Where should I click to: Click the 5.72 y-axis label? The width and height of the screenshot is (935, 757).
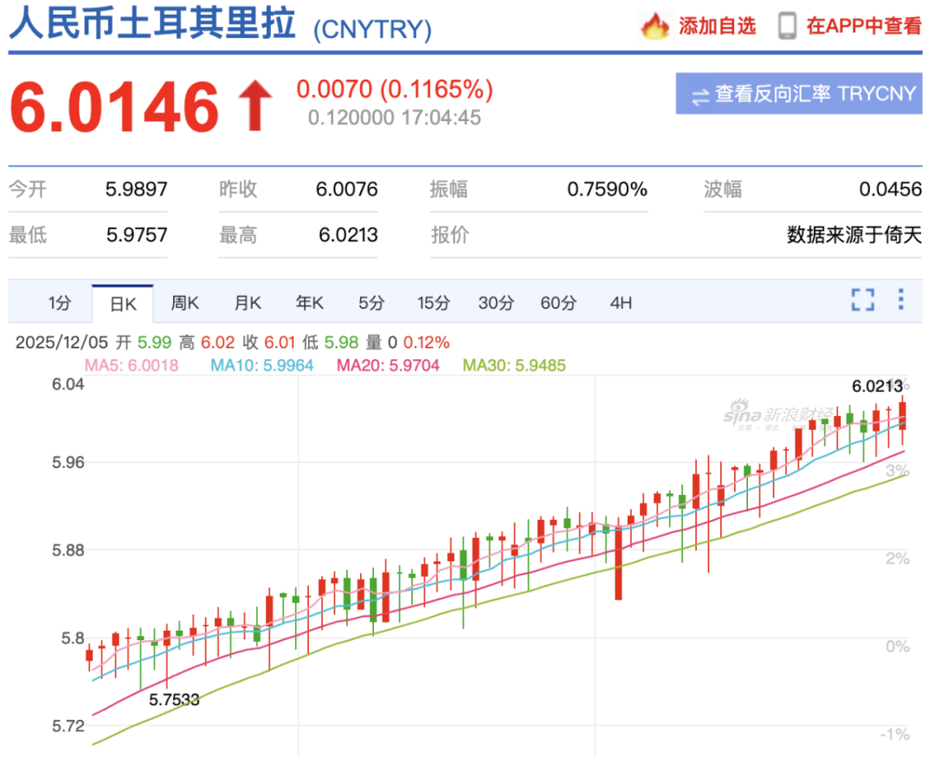point(68,726)
